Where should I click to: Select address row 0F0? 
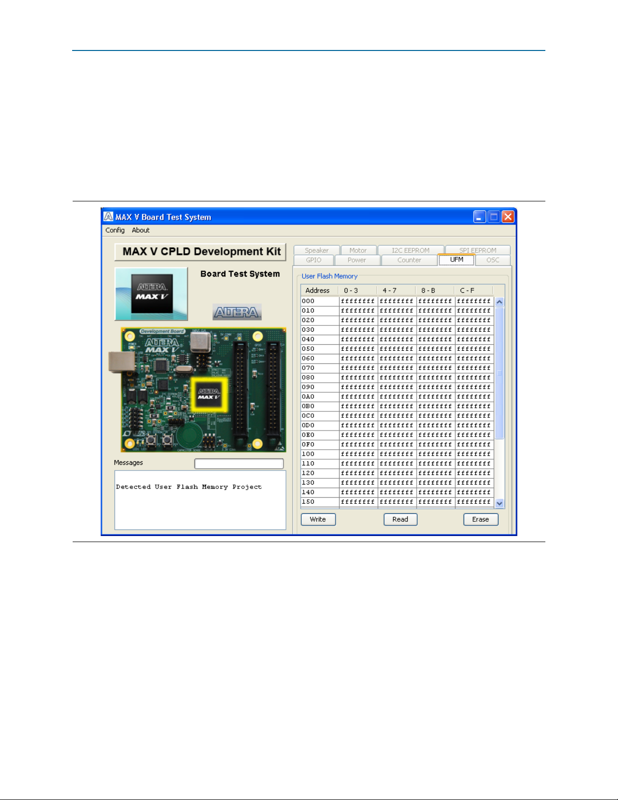click(x=398, y=445)
